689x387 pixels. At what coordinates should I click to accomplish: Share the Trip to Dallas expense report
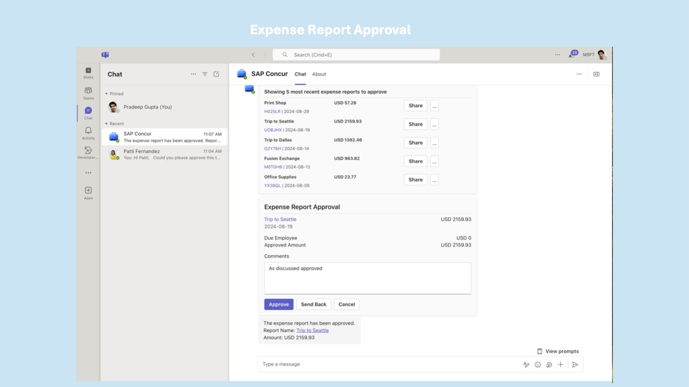tap(416, 143)
